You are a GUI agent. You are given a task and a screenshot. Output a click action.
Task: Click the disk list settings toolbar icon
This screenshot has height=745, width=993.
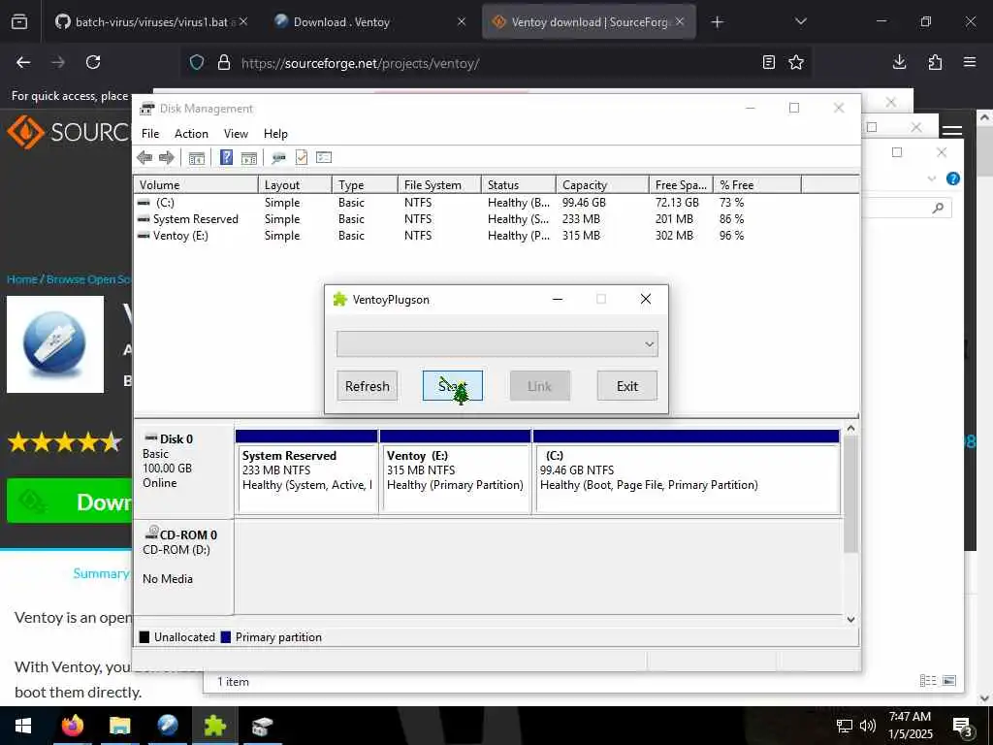324,158
